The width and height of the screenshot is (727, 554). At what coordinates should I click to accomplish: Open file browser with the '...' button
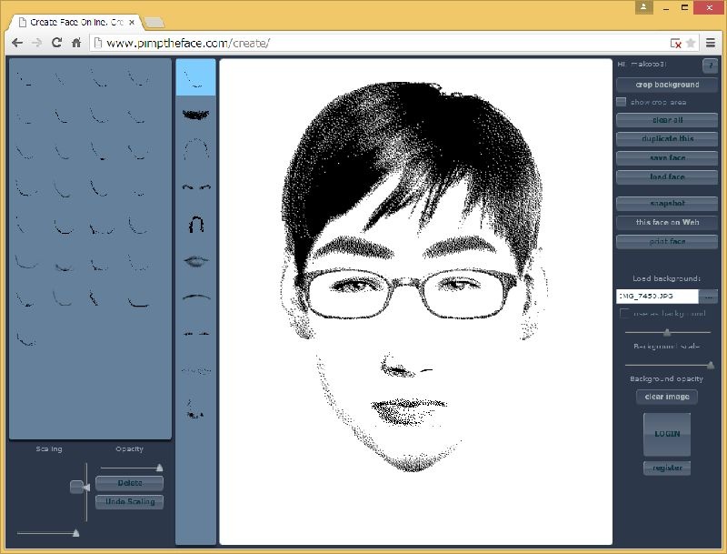[709, 297]
